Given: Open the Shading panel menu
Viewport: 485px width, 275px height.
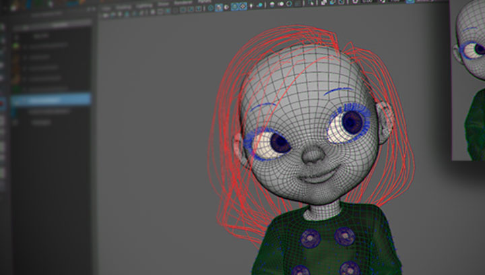Looking at the screenshot, I should click(x=123, y=7).
